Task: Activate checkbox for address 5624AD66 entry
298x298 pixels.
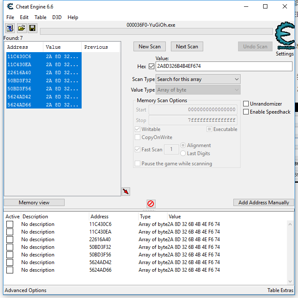Action: pos(10,270)
